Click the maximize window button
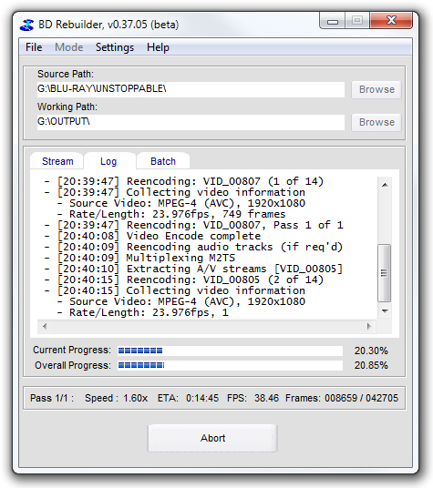The height and width of the screenshot is (488, 433). 357,21
